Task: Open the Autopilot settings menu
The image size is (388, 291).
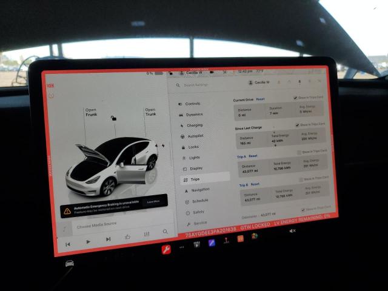Action: click(x=192, y=136)
